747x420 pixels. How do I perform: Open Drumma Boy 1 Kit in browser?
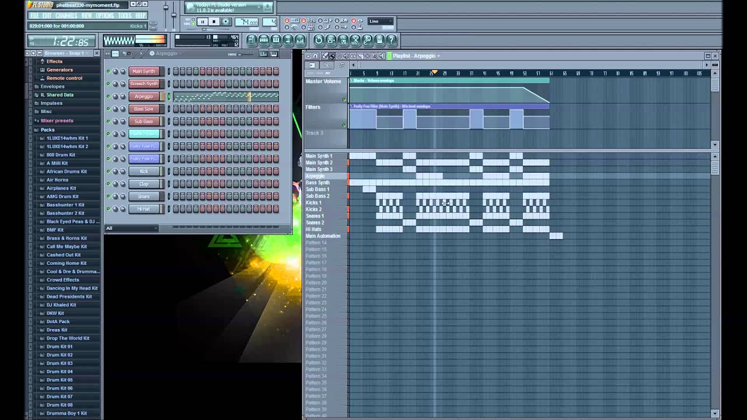(x=67, y=413)
